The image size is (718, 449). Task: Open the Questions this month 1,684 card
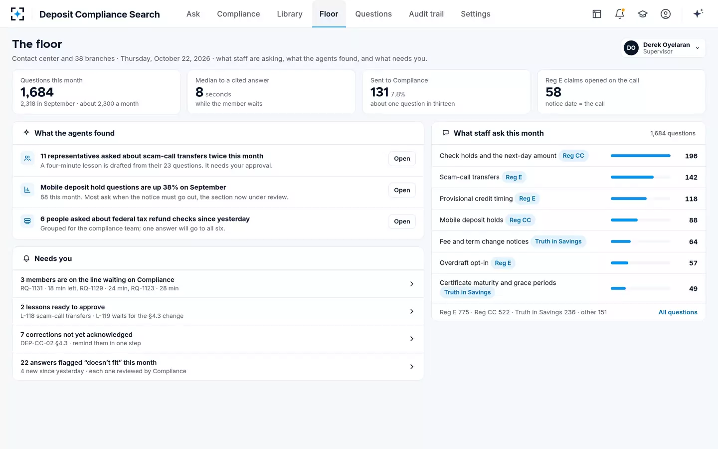[x=96, y=92]
